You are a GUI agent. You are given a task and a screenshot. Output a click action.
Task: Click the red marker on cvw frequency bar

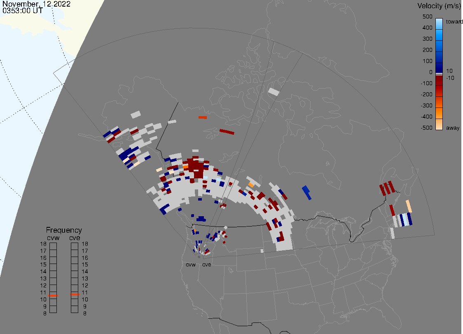(53, 296)
